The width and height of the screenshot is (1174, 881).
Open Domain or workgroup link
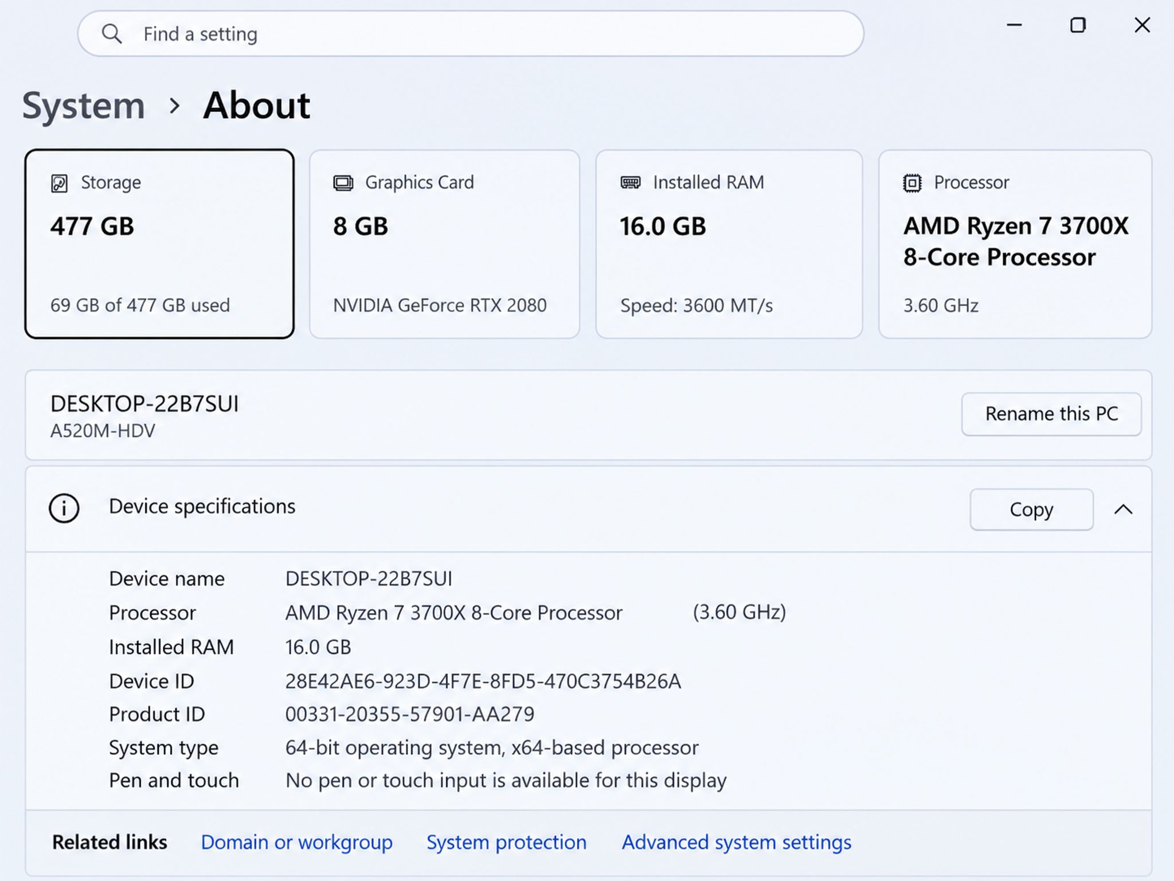296,842
